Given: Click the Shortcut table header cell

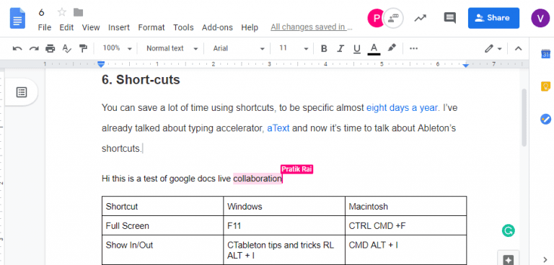Looking at the screenshot, I should (162, 206).
